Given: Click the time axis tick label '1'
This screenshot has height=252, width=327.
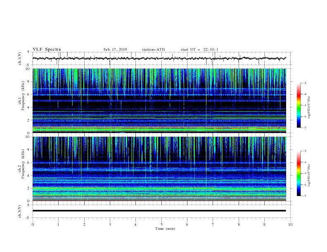Looking at the screenshot, I should 59,224.
